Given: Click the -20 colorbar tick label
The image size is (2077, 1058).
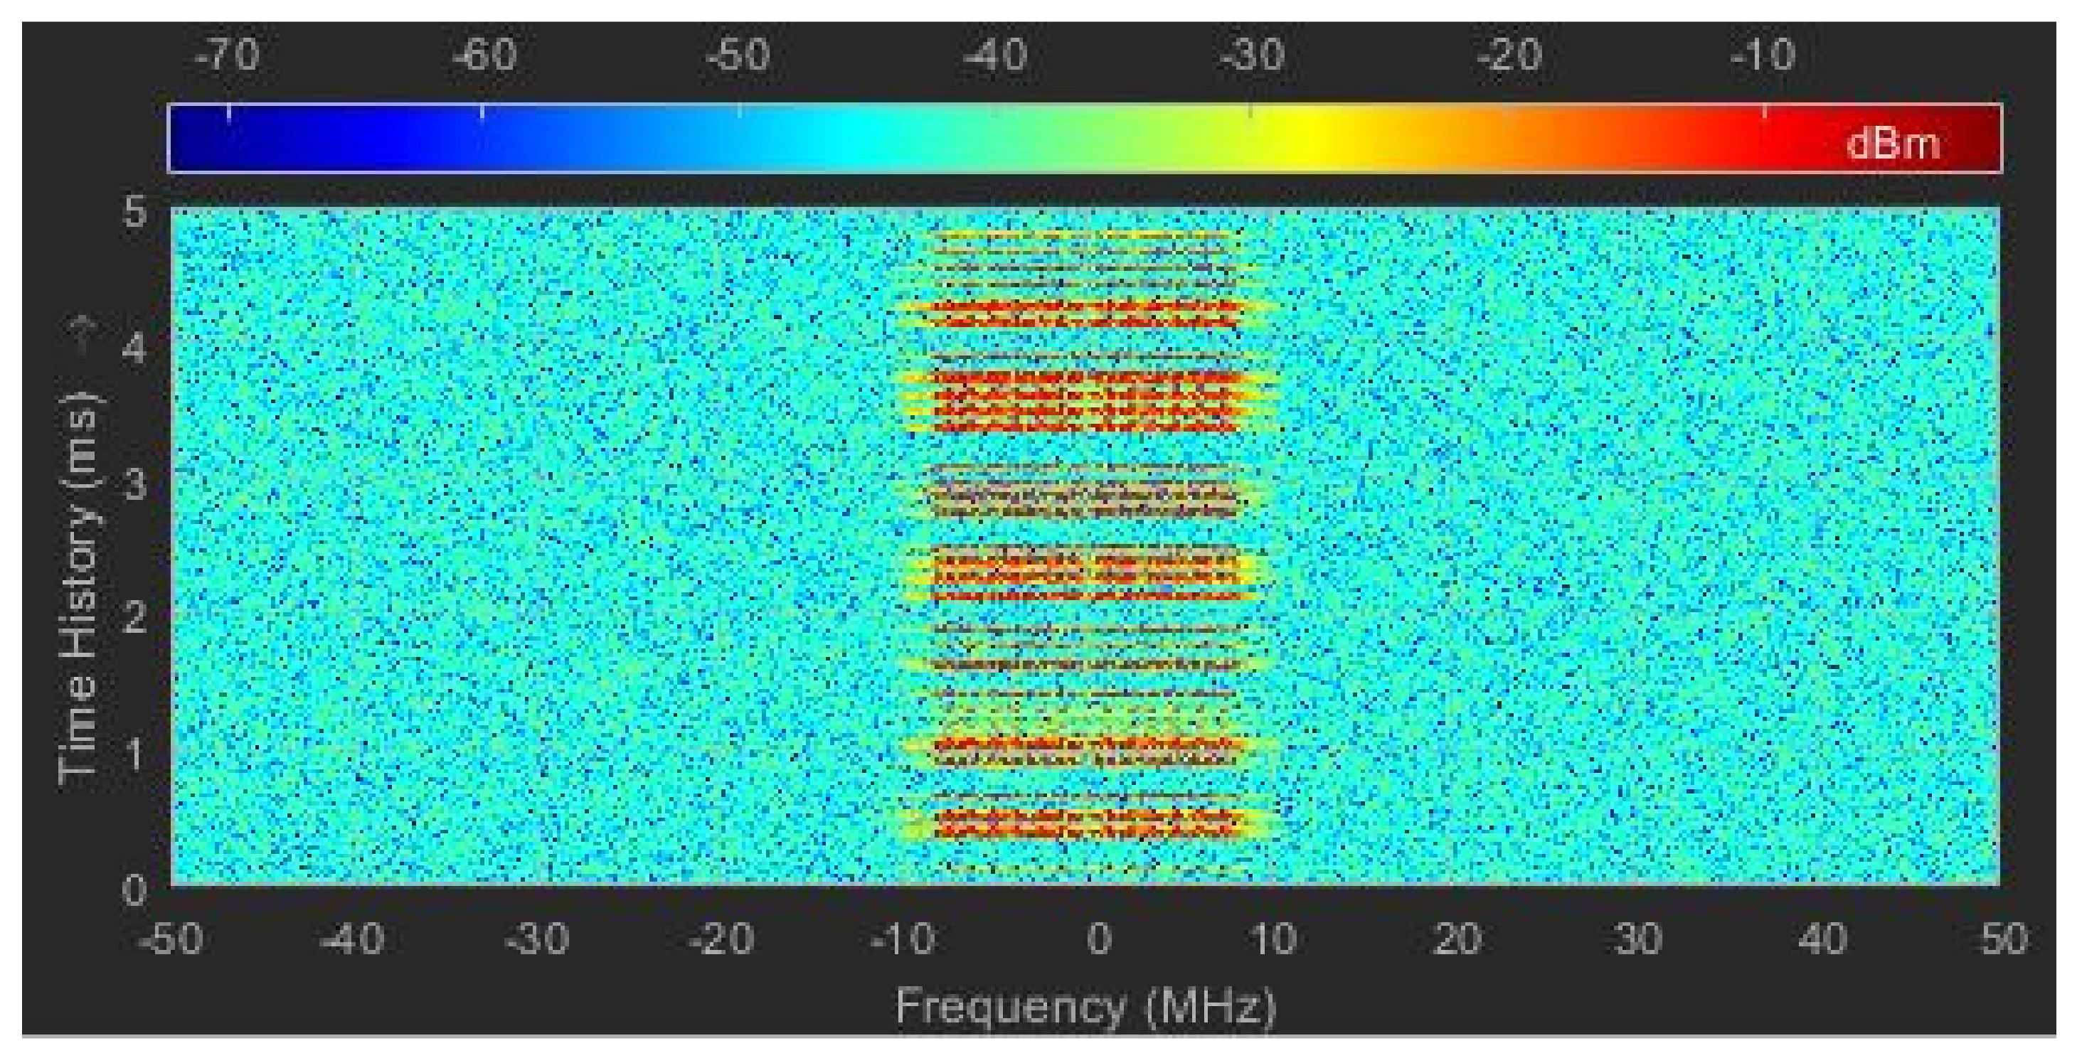Looking at the screenshot, I should tap(1509, 55).
